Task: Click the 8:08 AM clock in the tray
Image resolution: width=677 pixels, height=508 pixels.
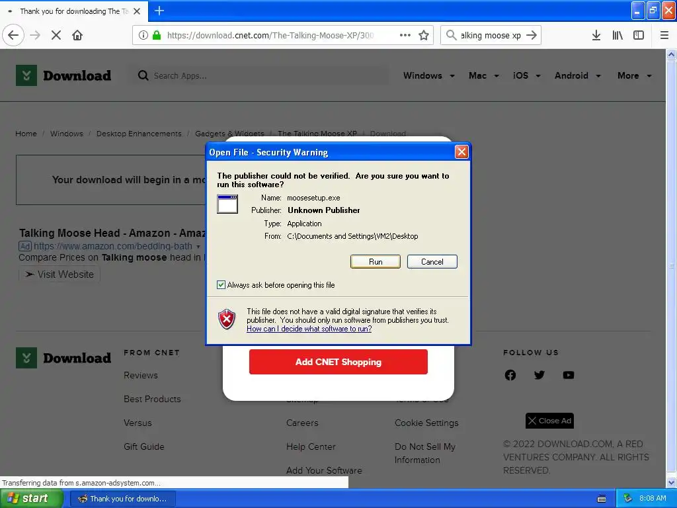Action: tap(653, 499)
